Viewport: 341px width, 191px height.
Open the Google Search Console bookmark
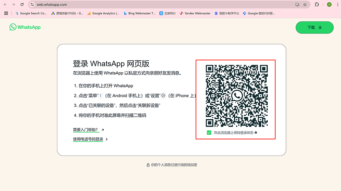pyautogui.click(x=31, y=13)
